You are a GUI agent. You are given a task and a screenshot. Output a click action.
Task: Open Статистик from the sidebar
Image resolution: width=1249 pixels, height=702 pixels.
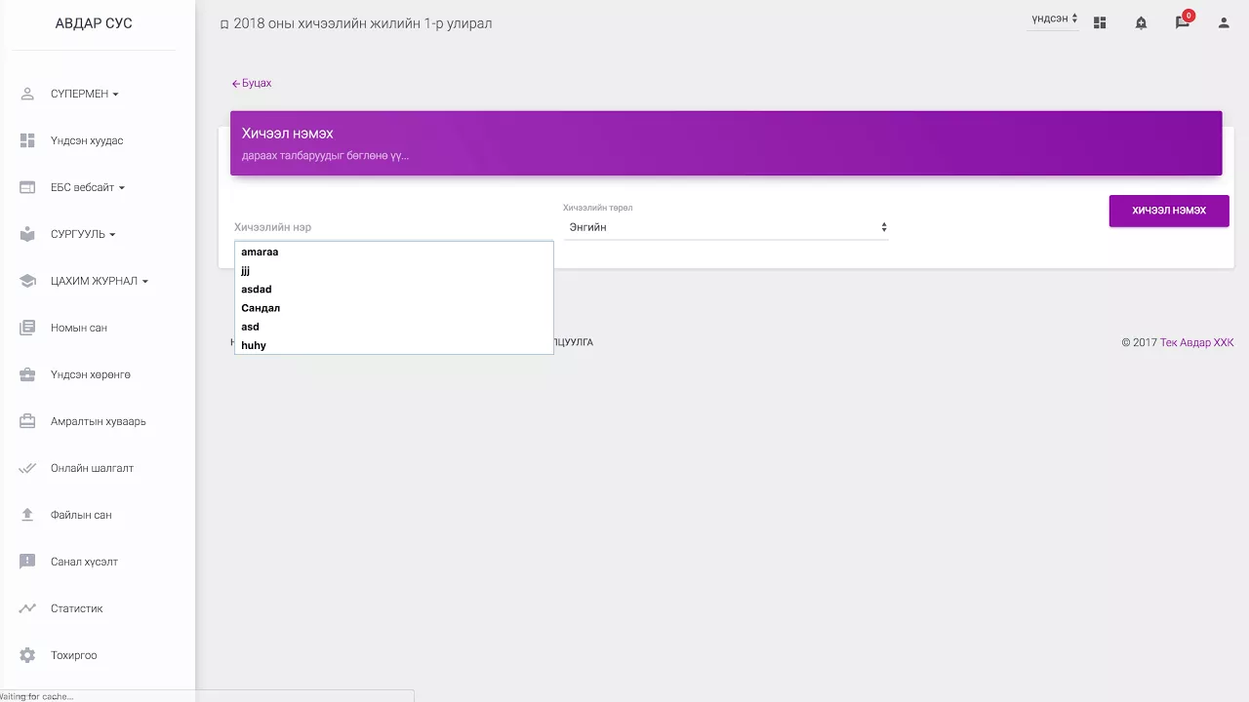point(77,608)
